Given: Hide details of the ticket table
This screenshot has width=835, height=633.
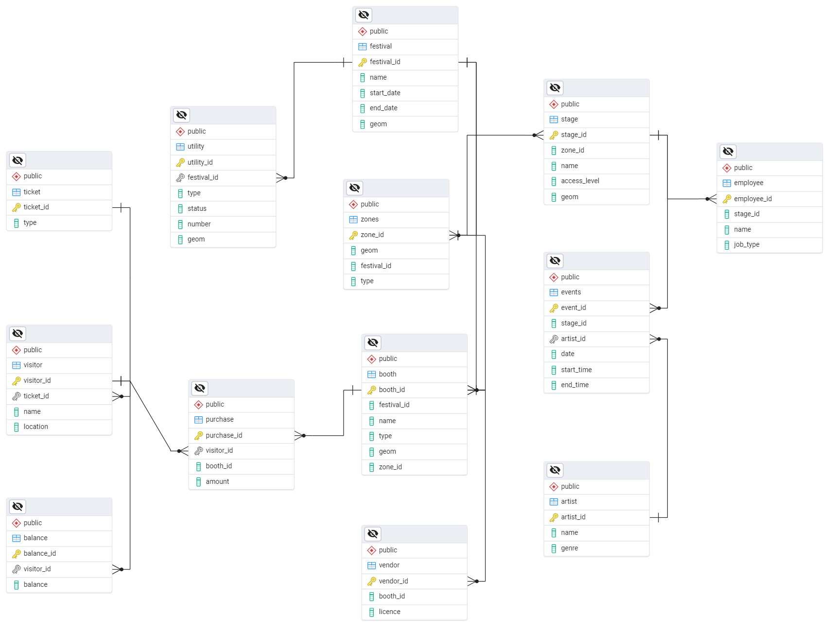Looking at the screenshot, I should [x=17, y=160].
